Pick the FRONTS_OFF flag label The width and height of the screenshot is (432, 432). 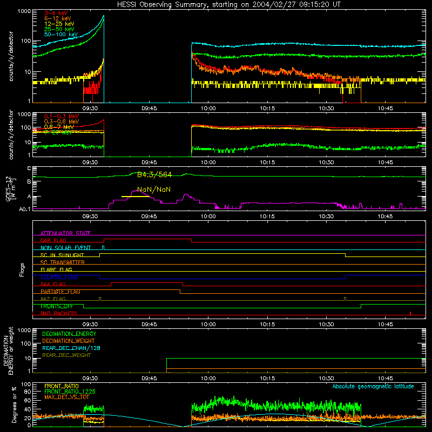pyautogui.click(x=57, y=306)
